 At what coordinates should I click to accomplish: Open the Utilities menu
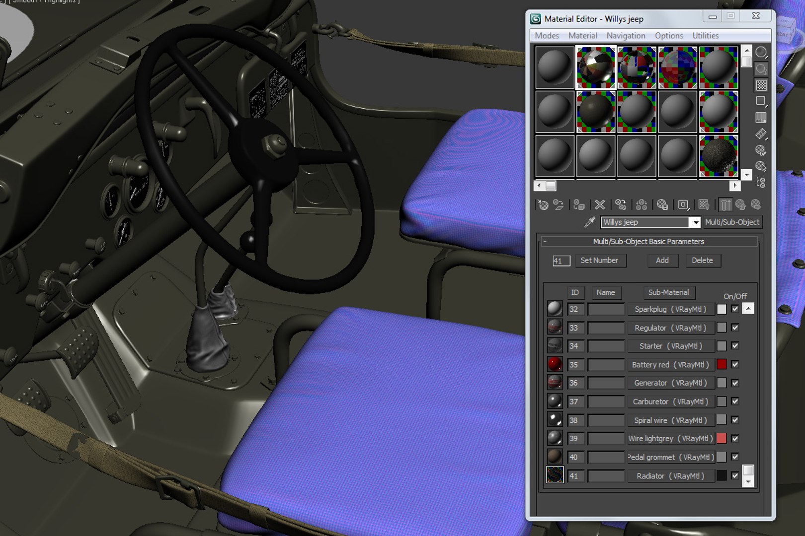click(705, 36)
